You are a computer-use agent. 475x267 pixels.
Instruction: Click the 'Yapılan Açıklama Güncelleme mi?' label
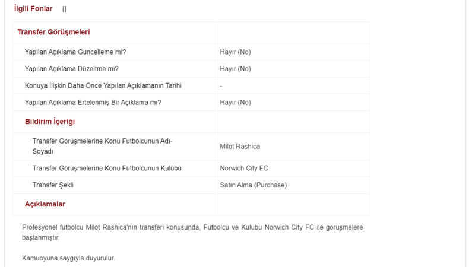coord(75,52)
